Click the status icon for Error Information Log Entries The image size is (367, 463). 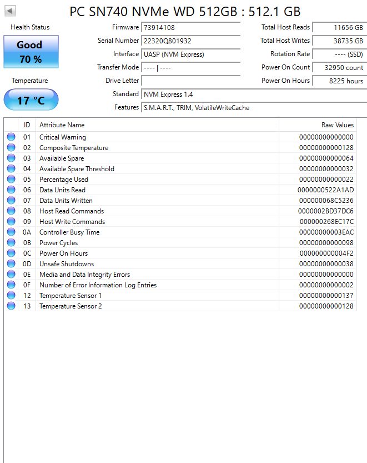(x=11, y=285)
